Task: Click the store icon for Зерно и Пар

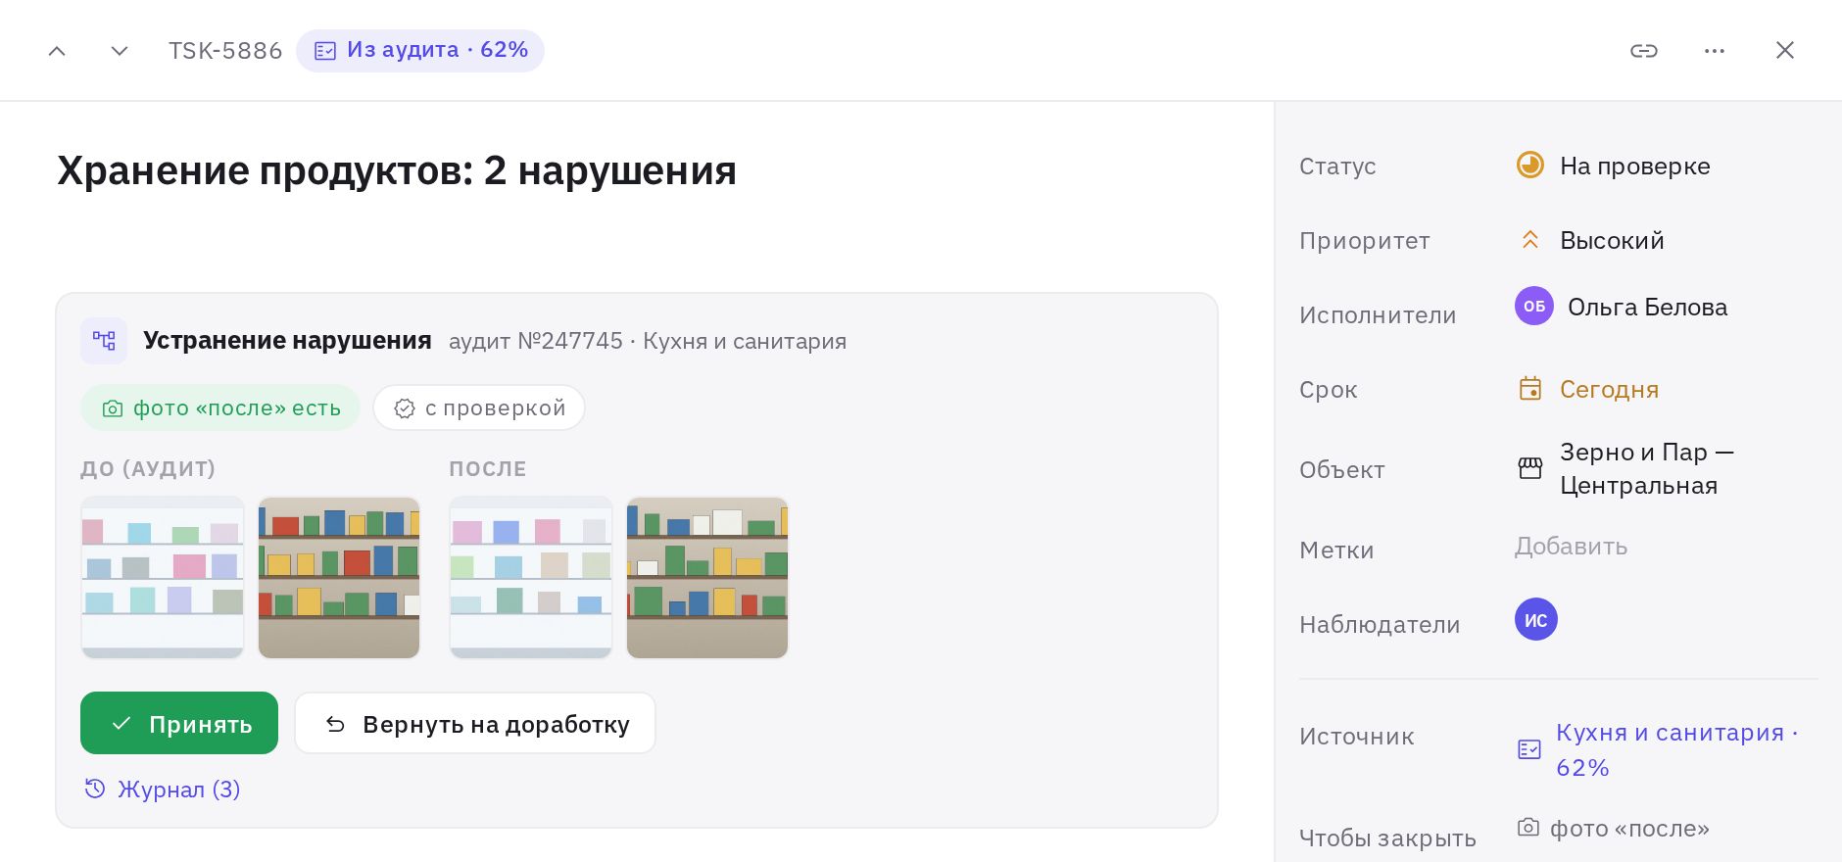Action: pyautogui.click(x=1530, y=468)
